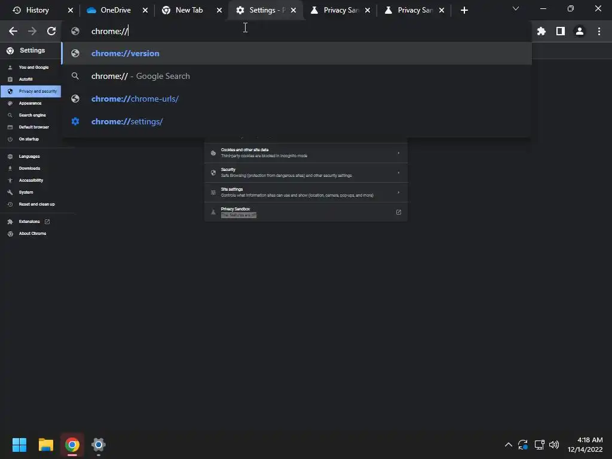The width and height of the screenshot is (612, 459).
Task: Expand the Cookies row arrow
Action: 399,153
